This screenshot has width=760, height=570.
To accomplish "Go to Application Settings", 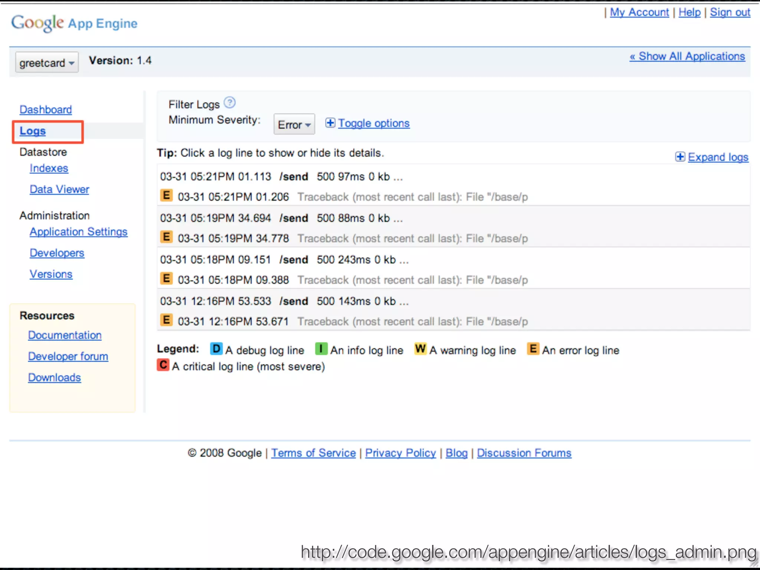I will click(79, 232).
